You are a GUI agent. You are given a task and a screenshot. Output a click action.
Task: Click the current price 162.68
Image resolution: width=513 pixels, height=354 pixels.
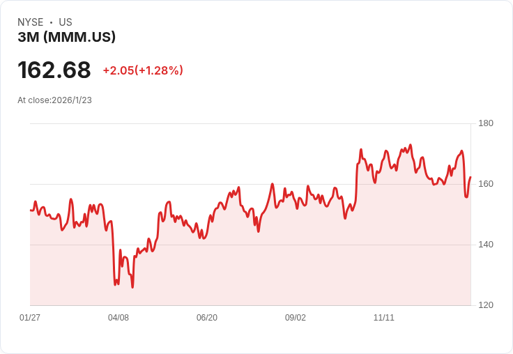pyautogui.click(x=54, y=70)
